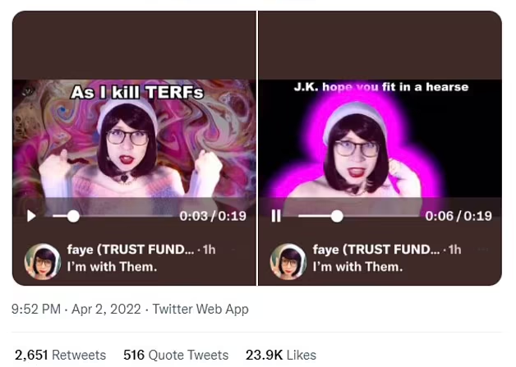
Task: View the 516 Quote Tweets list
Action: (176, 355)
